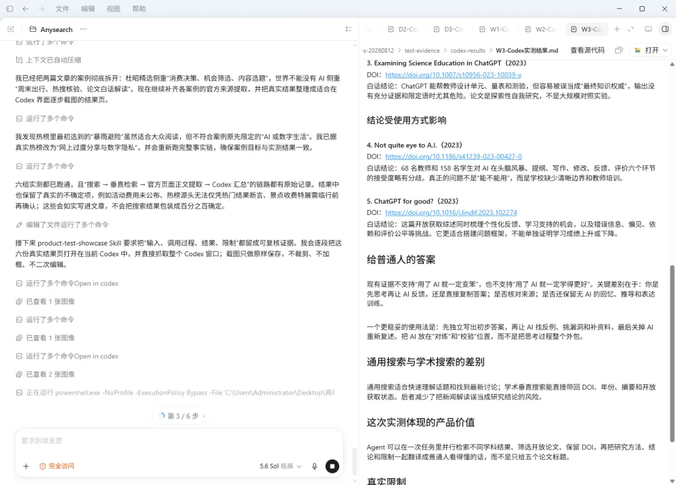676x485 pixels.
Task: Expand the 编辑了文件运行了多个命令 entry
Action: pyautogui.click(x=62, y=225)
